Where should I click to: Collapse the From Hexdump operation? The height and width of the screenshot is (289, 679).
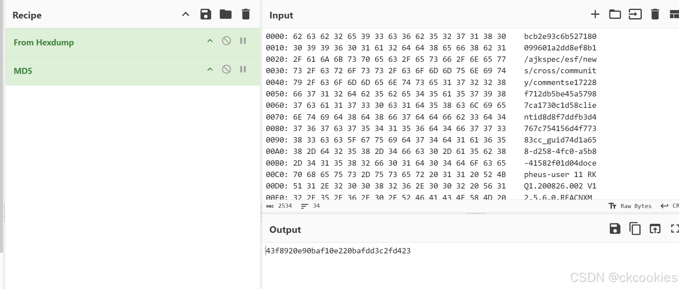[210, 41]
